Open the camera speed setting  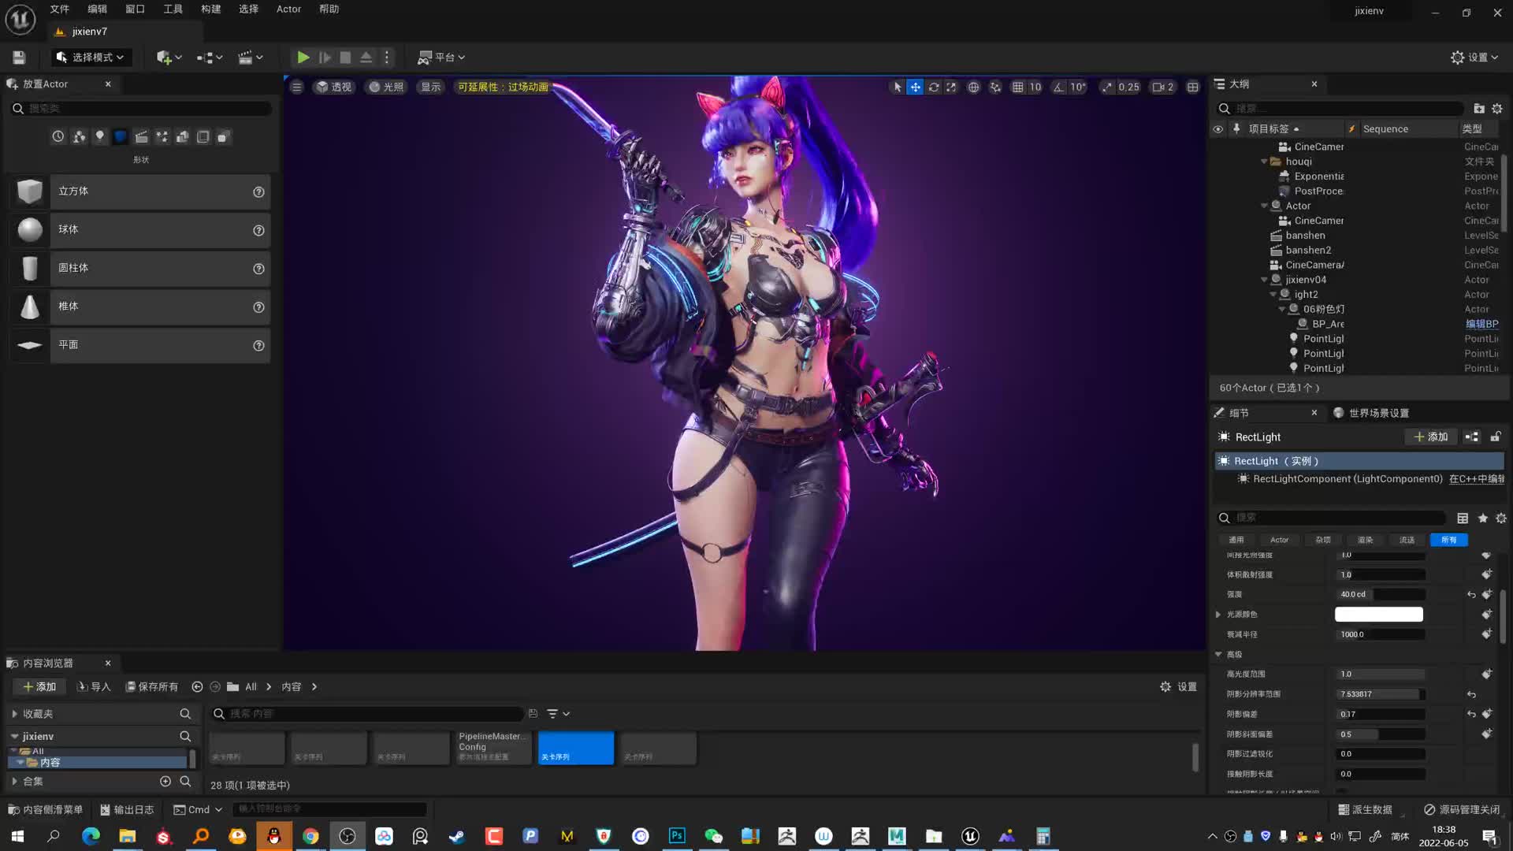(x=1163, y=87)
